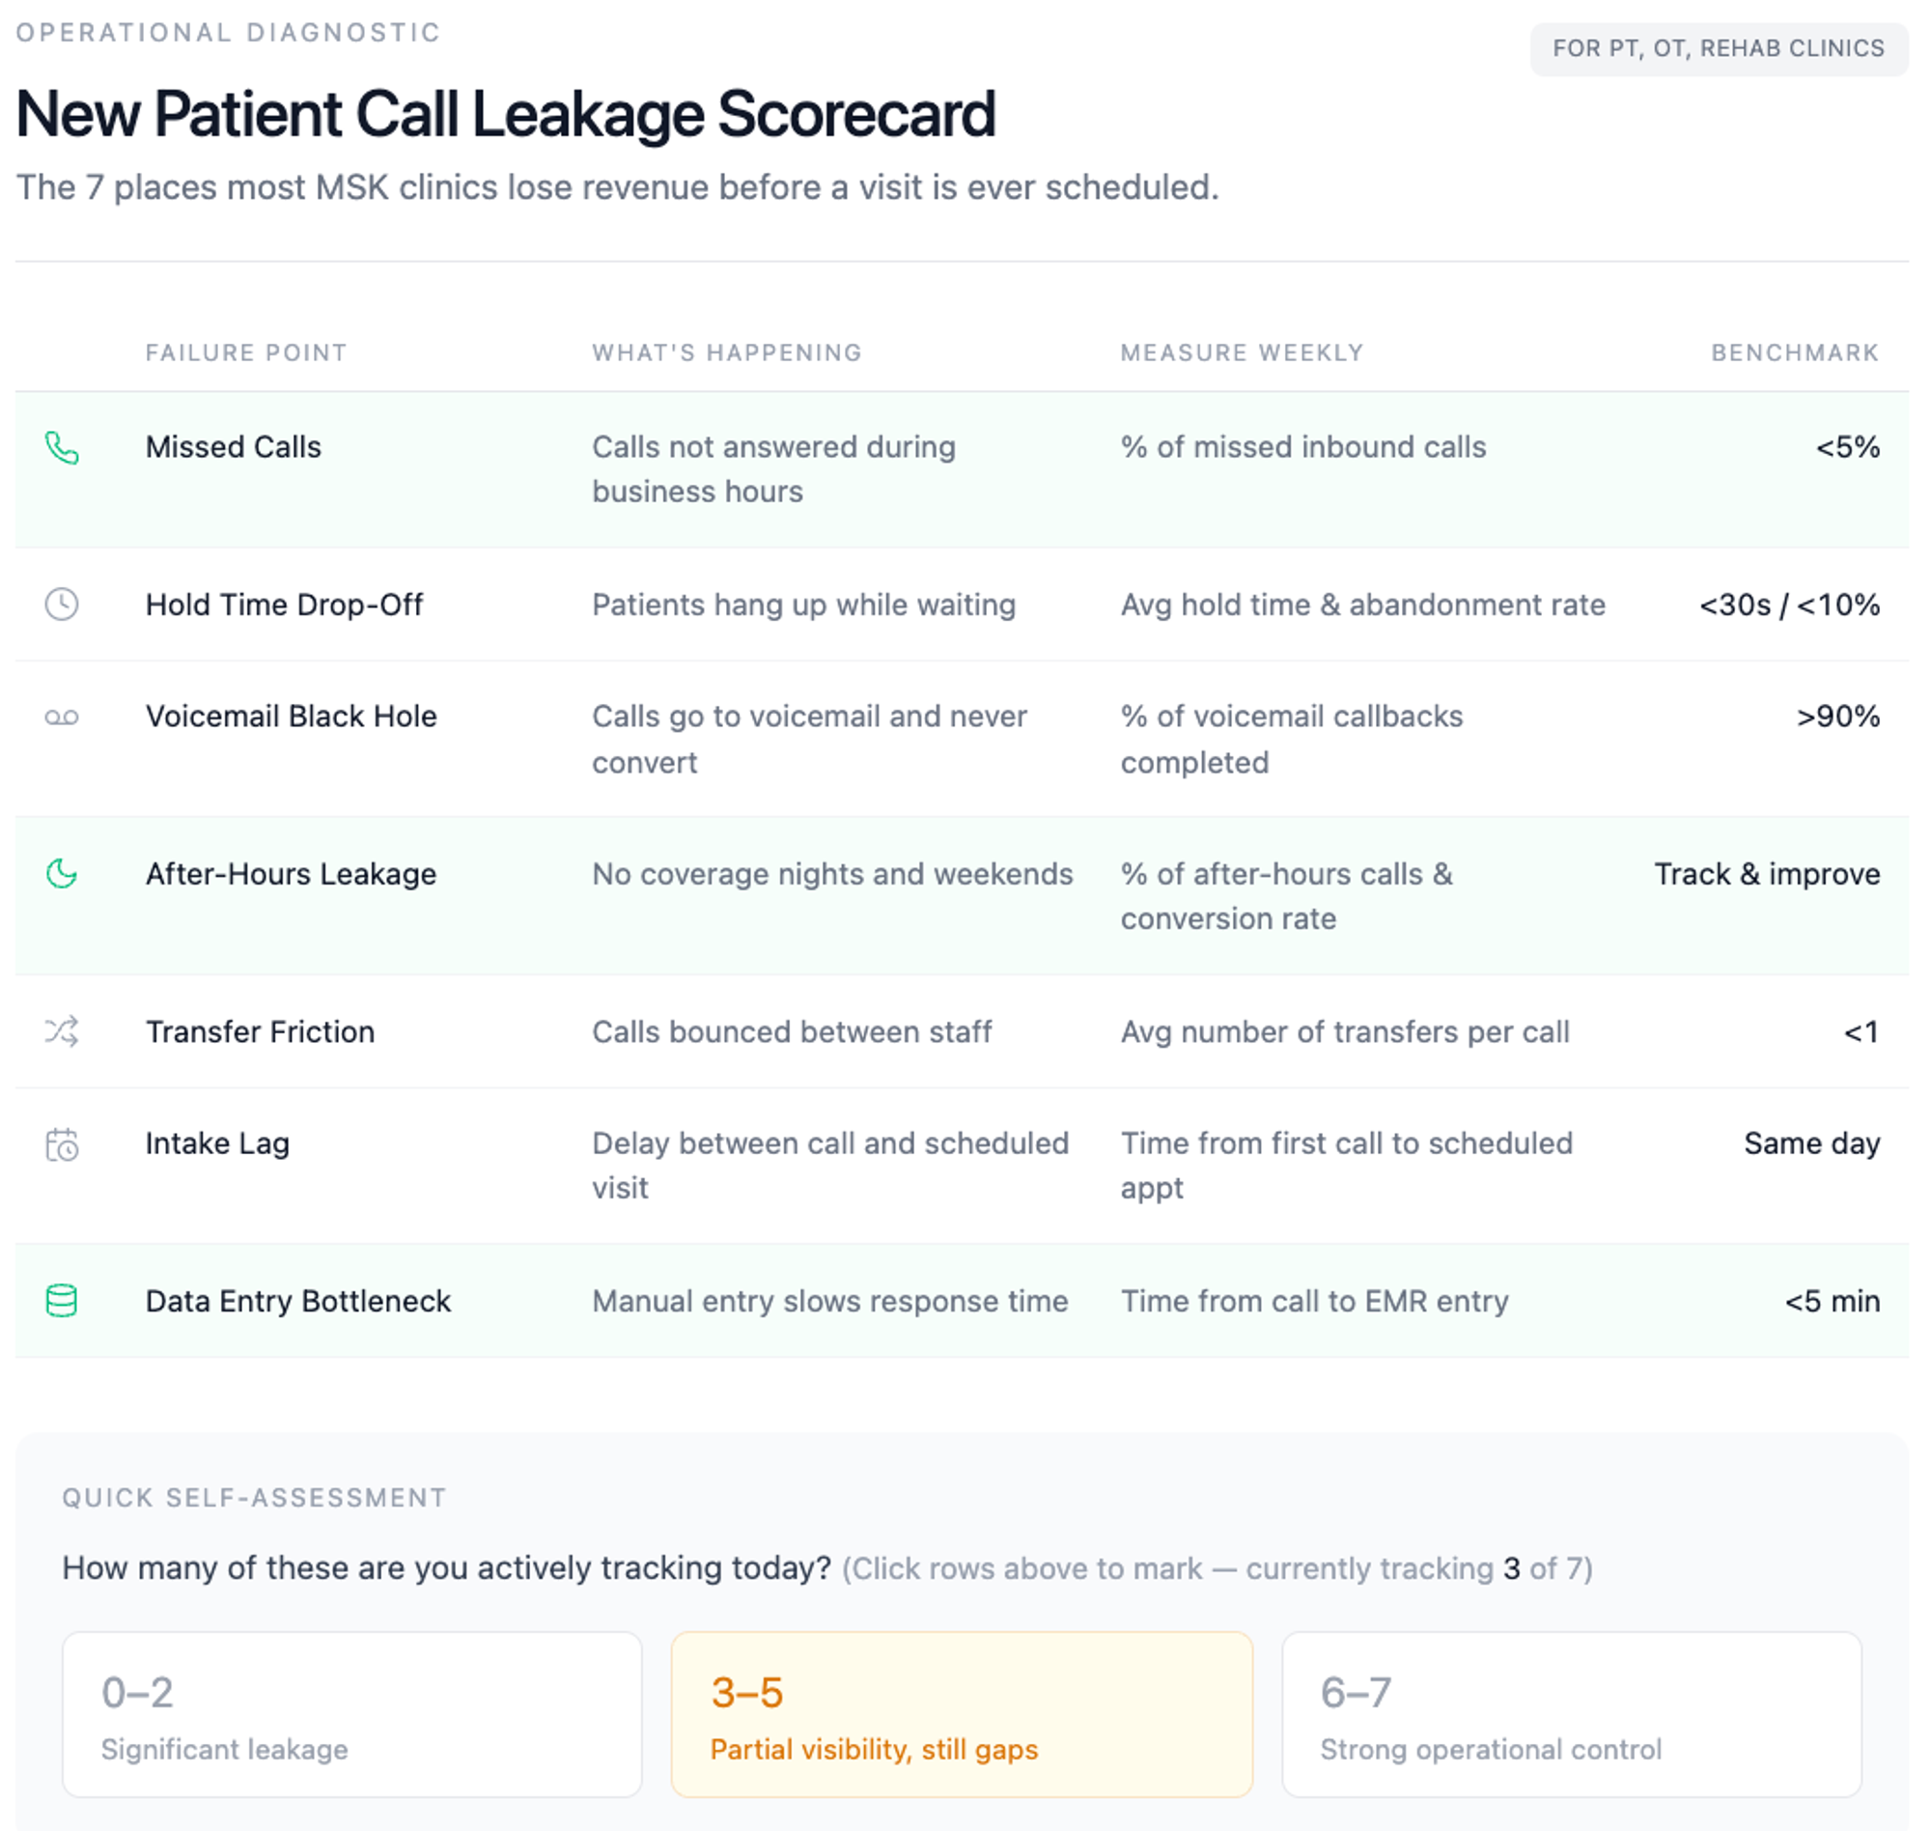1931x1831 pixels.
Task: Toggle tracking on the Missed Calls row label
Action: [x=234, y=448]
